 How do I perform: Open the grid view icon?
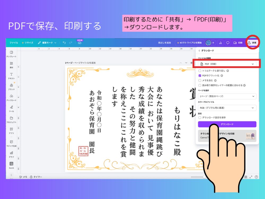click(246, 177)
